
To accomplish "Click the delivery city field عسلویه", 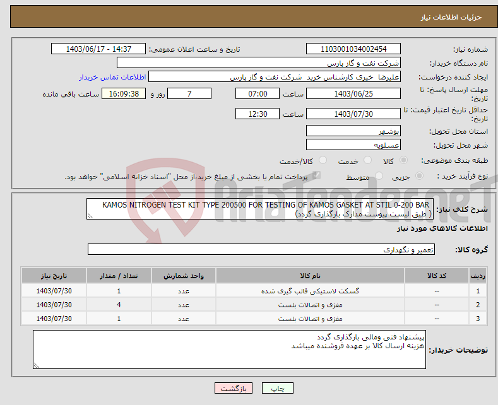I will point(353,144).
